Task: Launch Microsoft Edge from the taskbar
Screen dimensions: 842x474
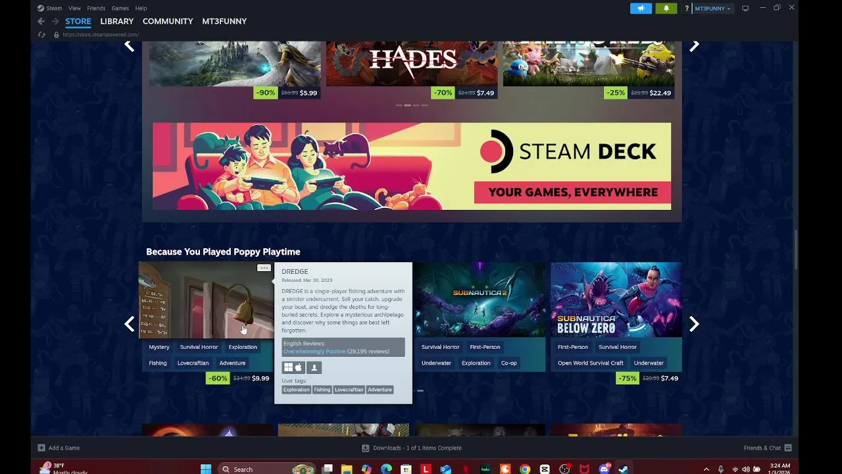Action: point(386,469)
